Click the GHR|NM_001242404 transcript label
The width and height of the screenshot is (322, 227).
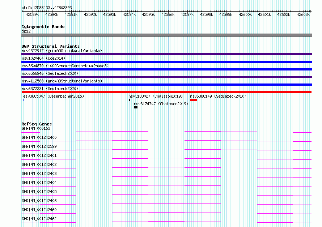(39, 183)
